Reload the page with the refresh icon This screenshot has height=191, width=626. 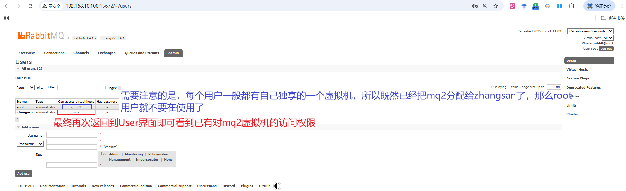tap(30, 6)
